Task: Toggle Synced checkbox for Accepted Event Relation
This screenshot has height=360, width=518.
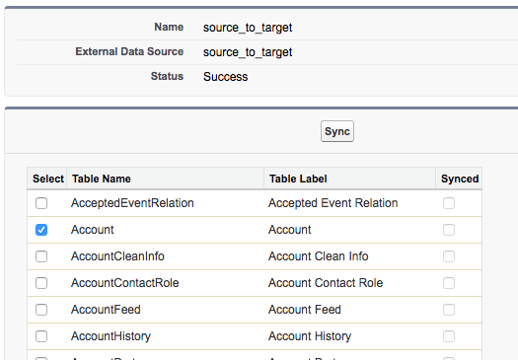Action: tap(449, 203)
